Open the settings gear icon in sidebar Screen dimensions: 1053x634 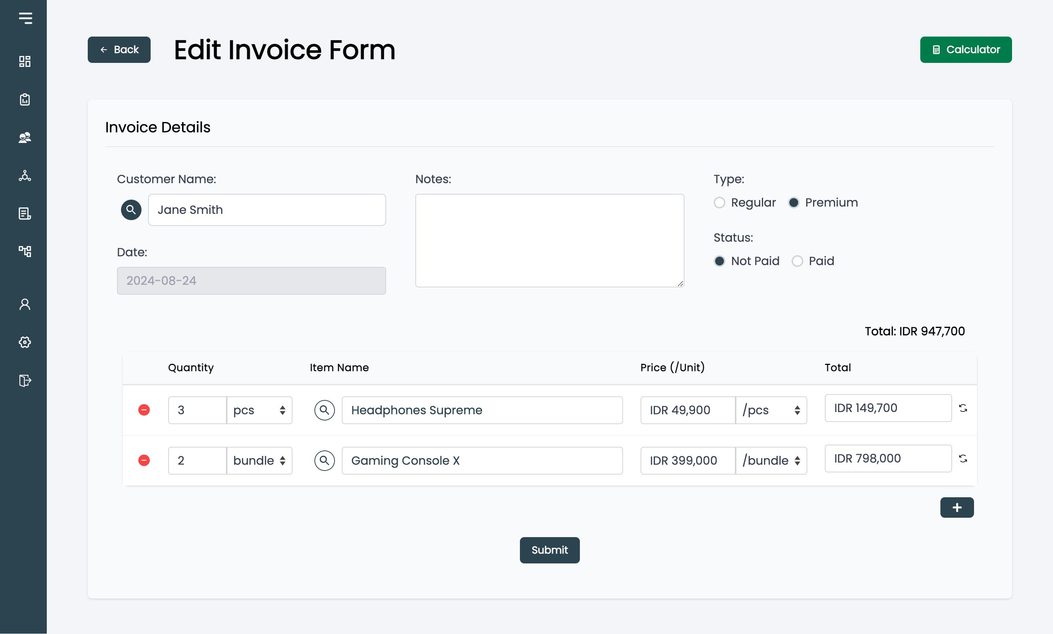(25, 342)
